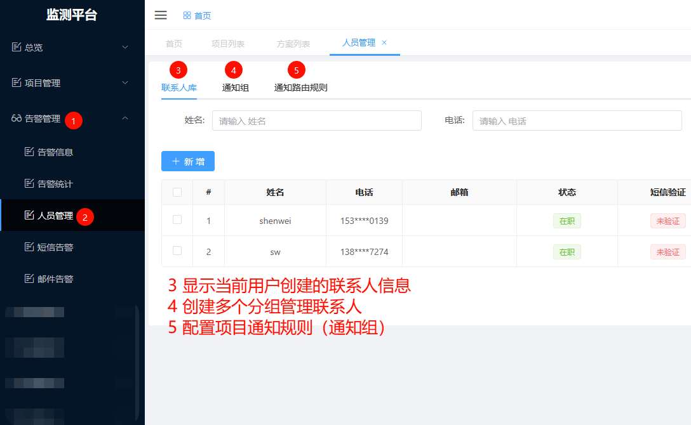
Task: Open the 项目列表 page tab
Action: coord(228,44)
